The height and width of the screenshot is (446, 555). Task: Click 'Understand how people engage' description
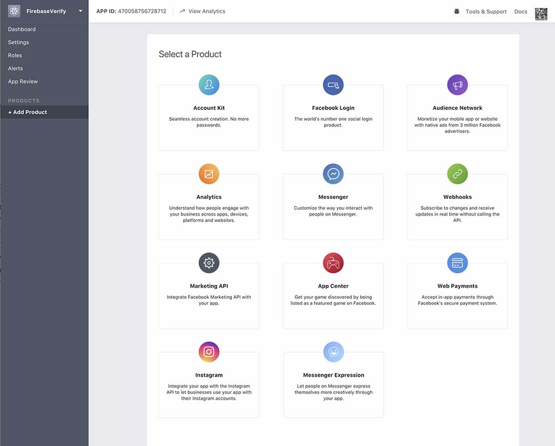(209, 214)
